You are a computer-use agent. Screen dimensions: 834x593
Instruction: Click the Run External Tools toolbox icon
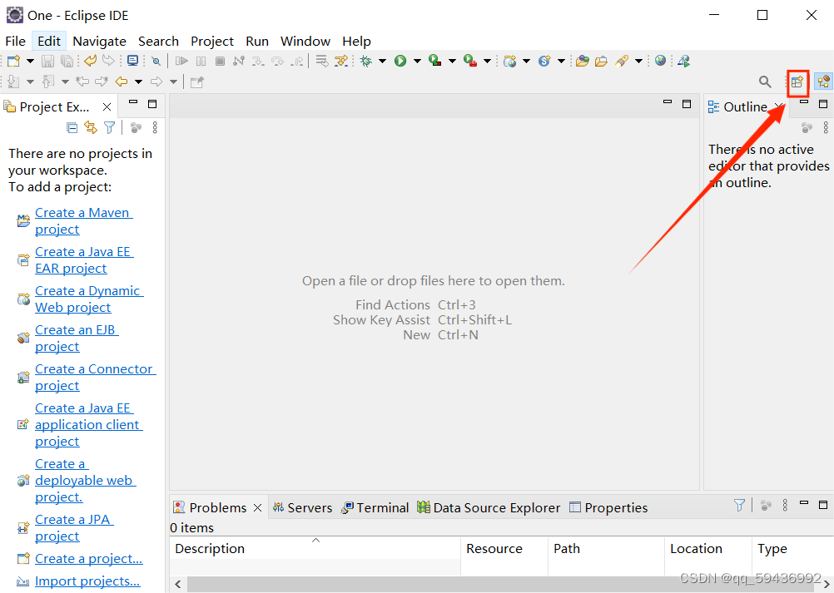(x=470, y=61)
